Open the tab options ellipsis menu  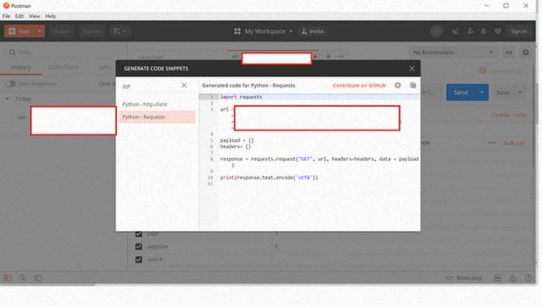341,56
